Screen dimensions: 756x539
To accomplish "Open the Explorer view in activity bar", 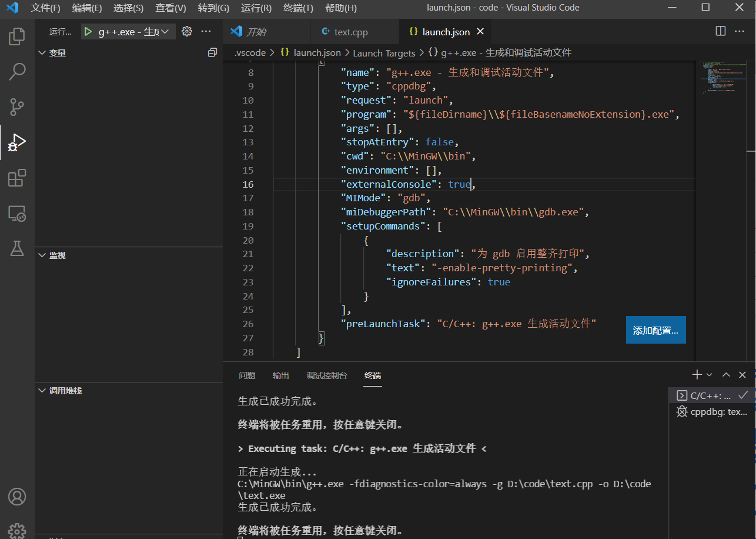I will 17,36.
